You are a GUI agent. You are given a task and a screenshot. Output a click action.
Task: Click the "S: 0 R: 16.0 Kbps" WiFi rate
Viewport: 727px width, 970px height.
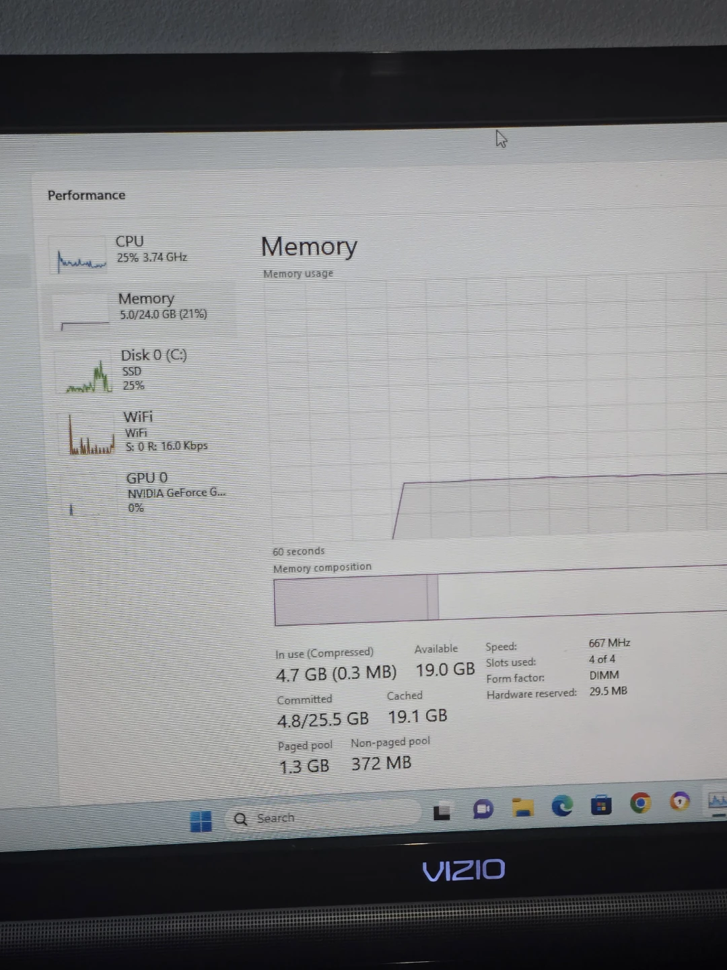pos(166,446)
